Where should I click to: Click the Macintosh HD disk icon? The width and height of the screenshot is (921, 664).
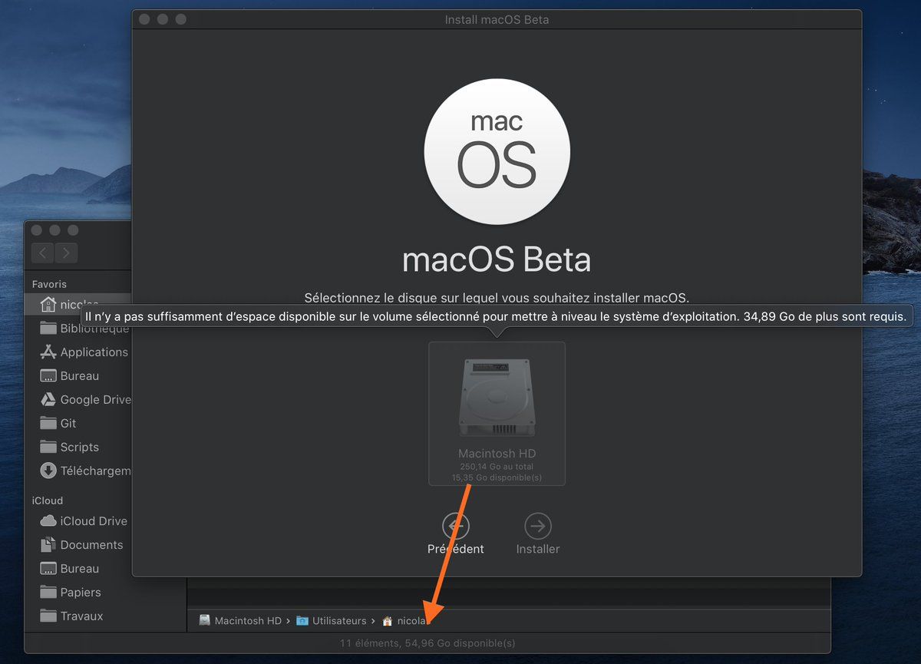click(497, 398)
